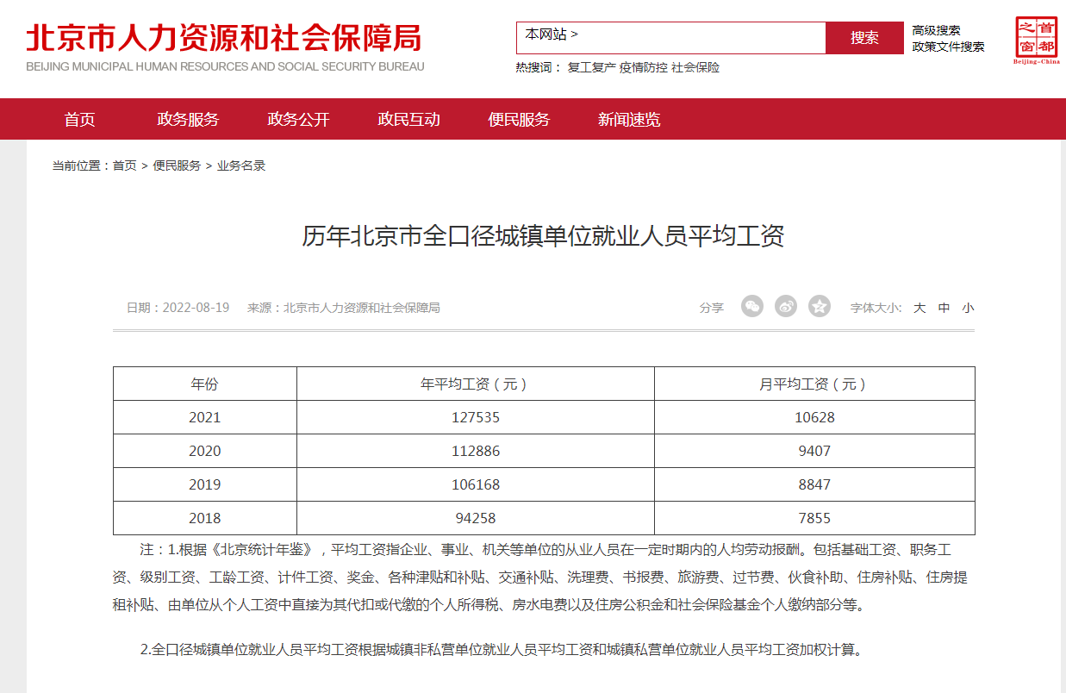1066x693 pixels.
Task: Click the monthly wage value 10628
Action: [x=814, y=417]
